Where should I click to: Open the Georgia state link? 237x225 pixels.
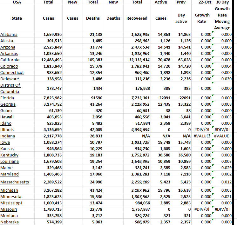[8, 104]
